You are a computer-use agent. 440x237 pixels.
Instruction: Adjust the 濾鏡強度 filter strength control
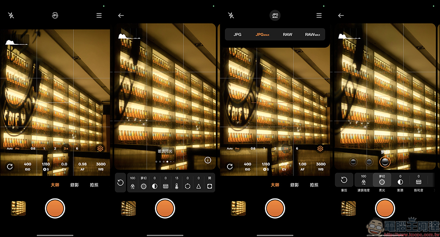pos(363,181)
